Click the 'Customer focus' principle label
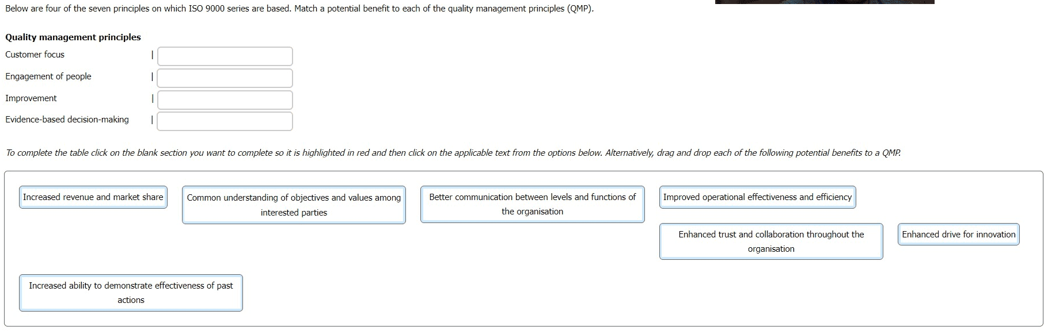The image size is (1044, 334). tap(35, 55)
